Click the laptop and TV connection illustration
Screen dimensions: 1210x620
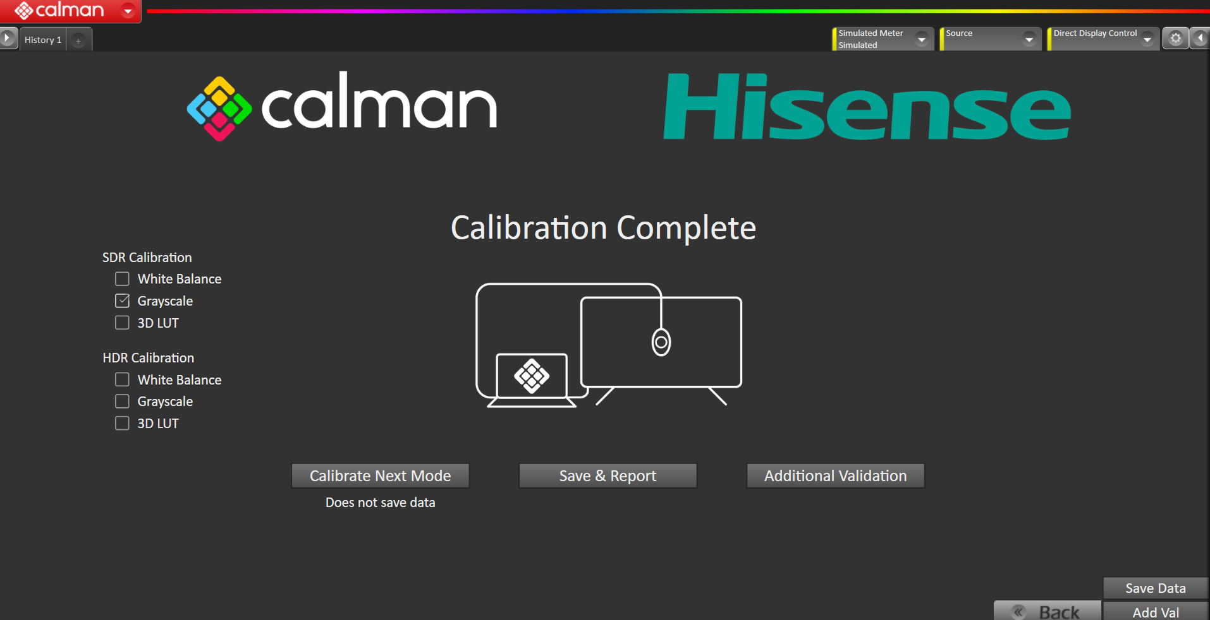(x=609, y=345)
